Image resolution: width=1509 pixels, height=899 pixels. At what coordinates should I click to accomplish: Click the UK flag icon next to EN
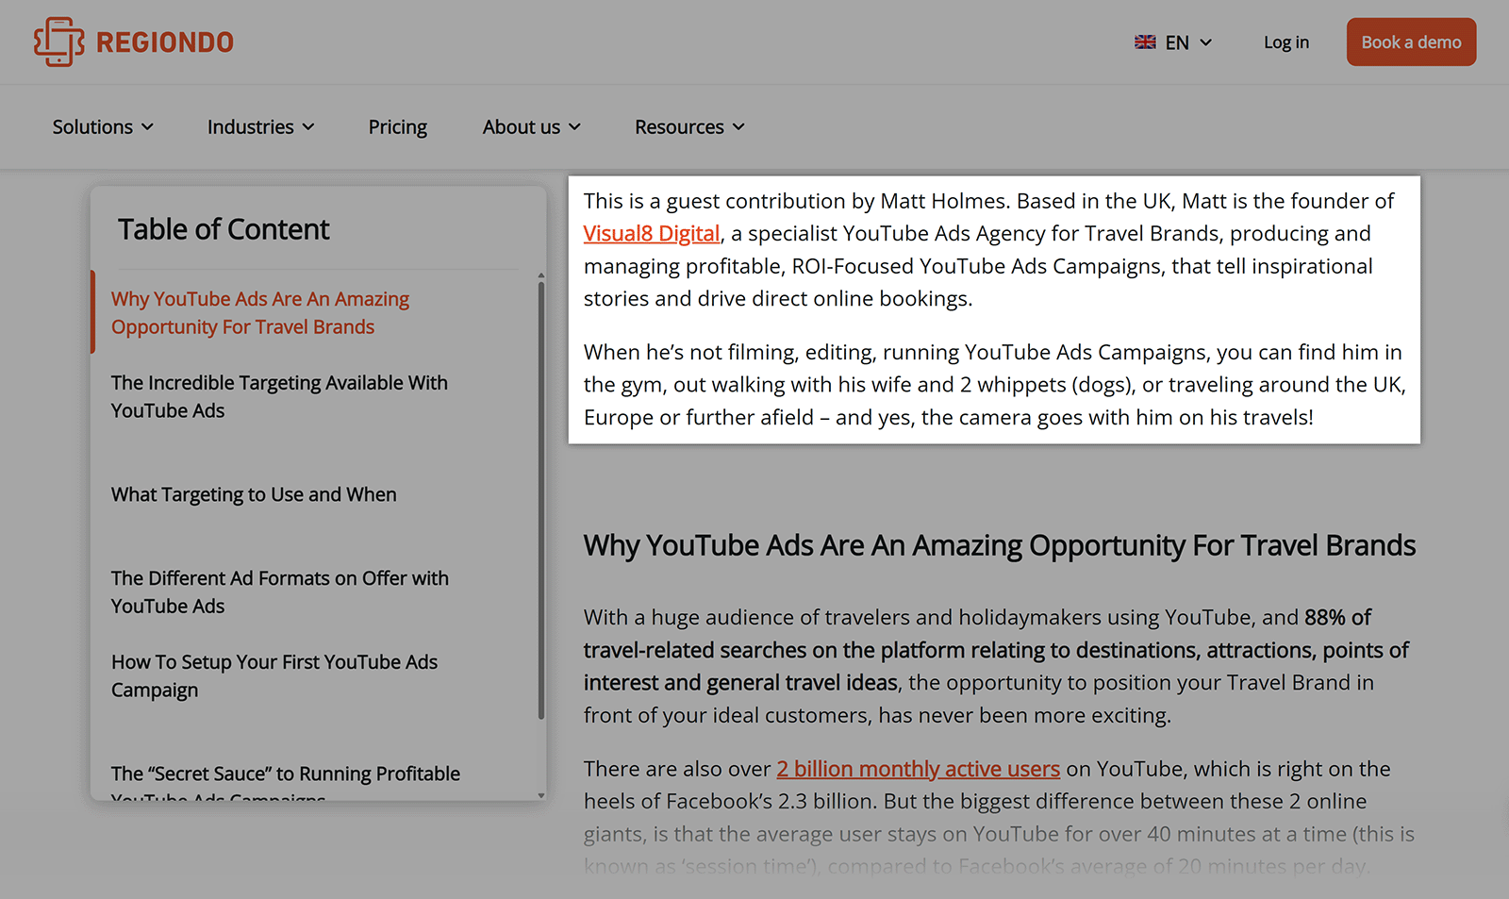(x=1144, y=42)
